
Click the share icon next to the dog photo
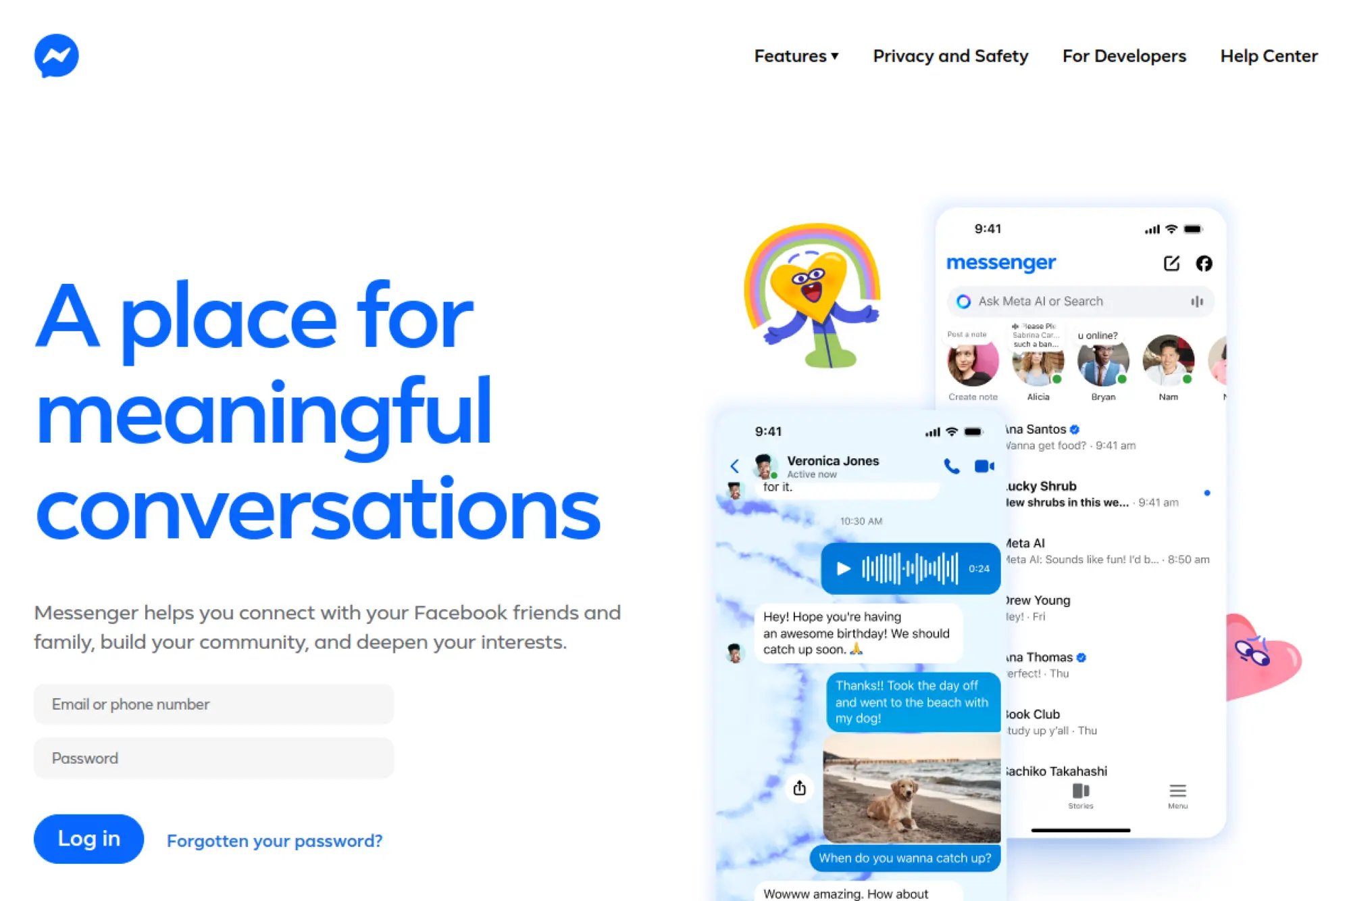(x=799, y=787)
